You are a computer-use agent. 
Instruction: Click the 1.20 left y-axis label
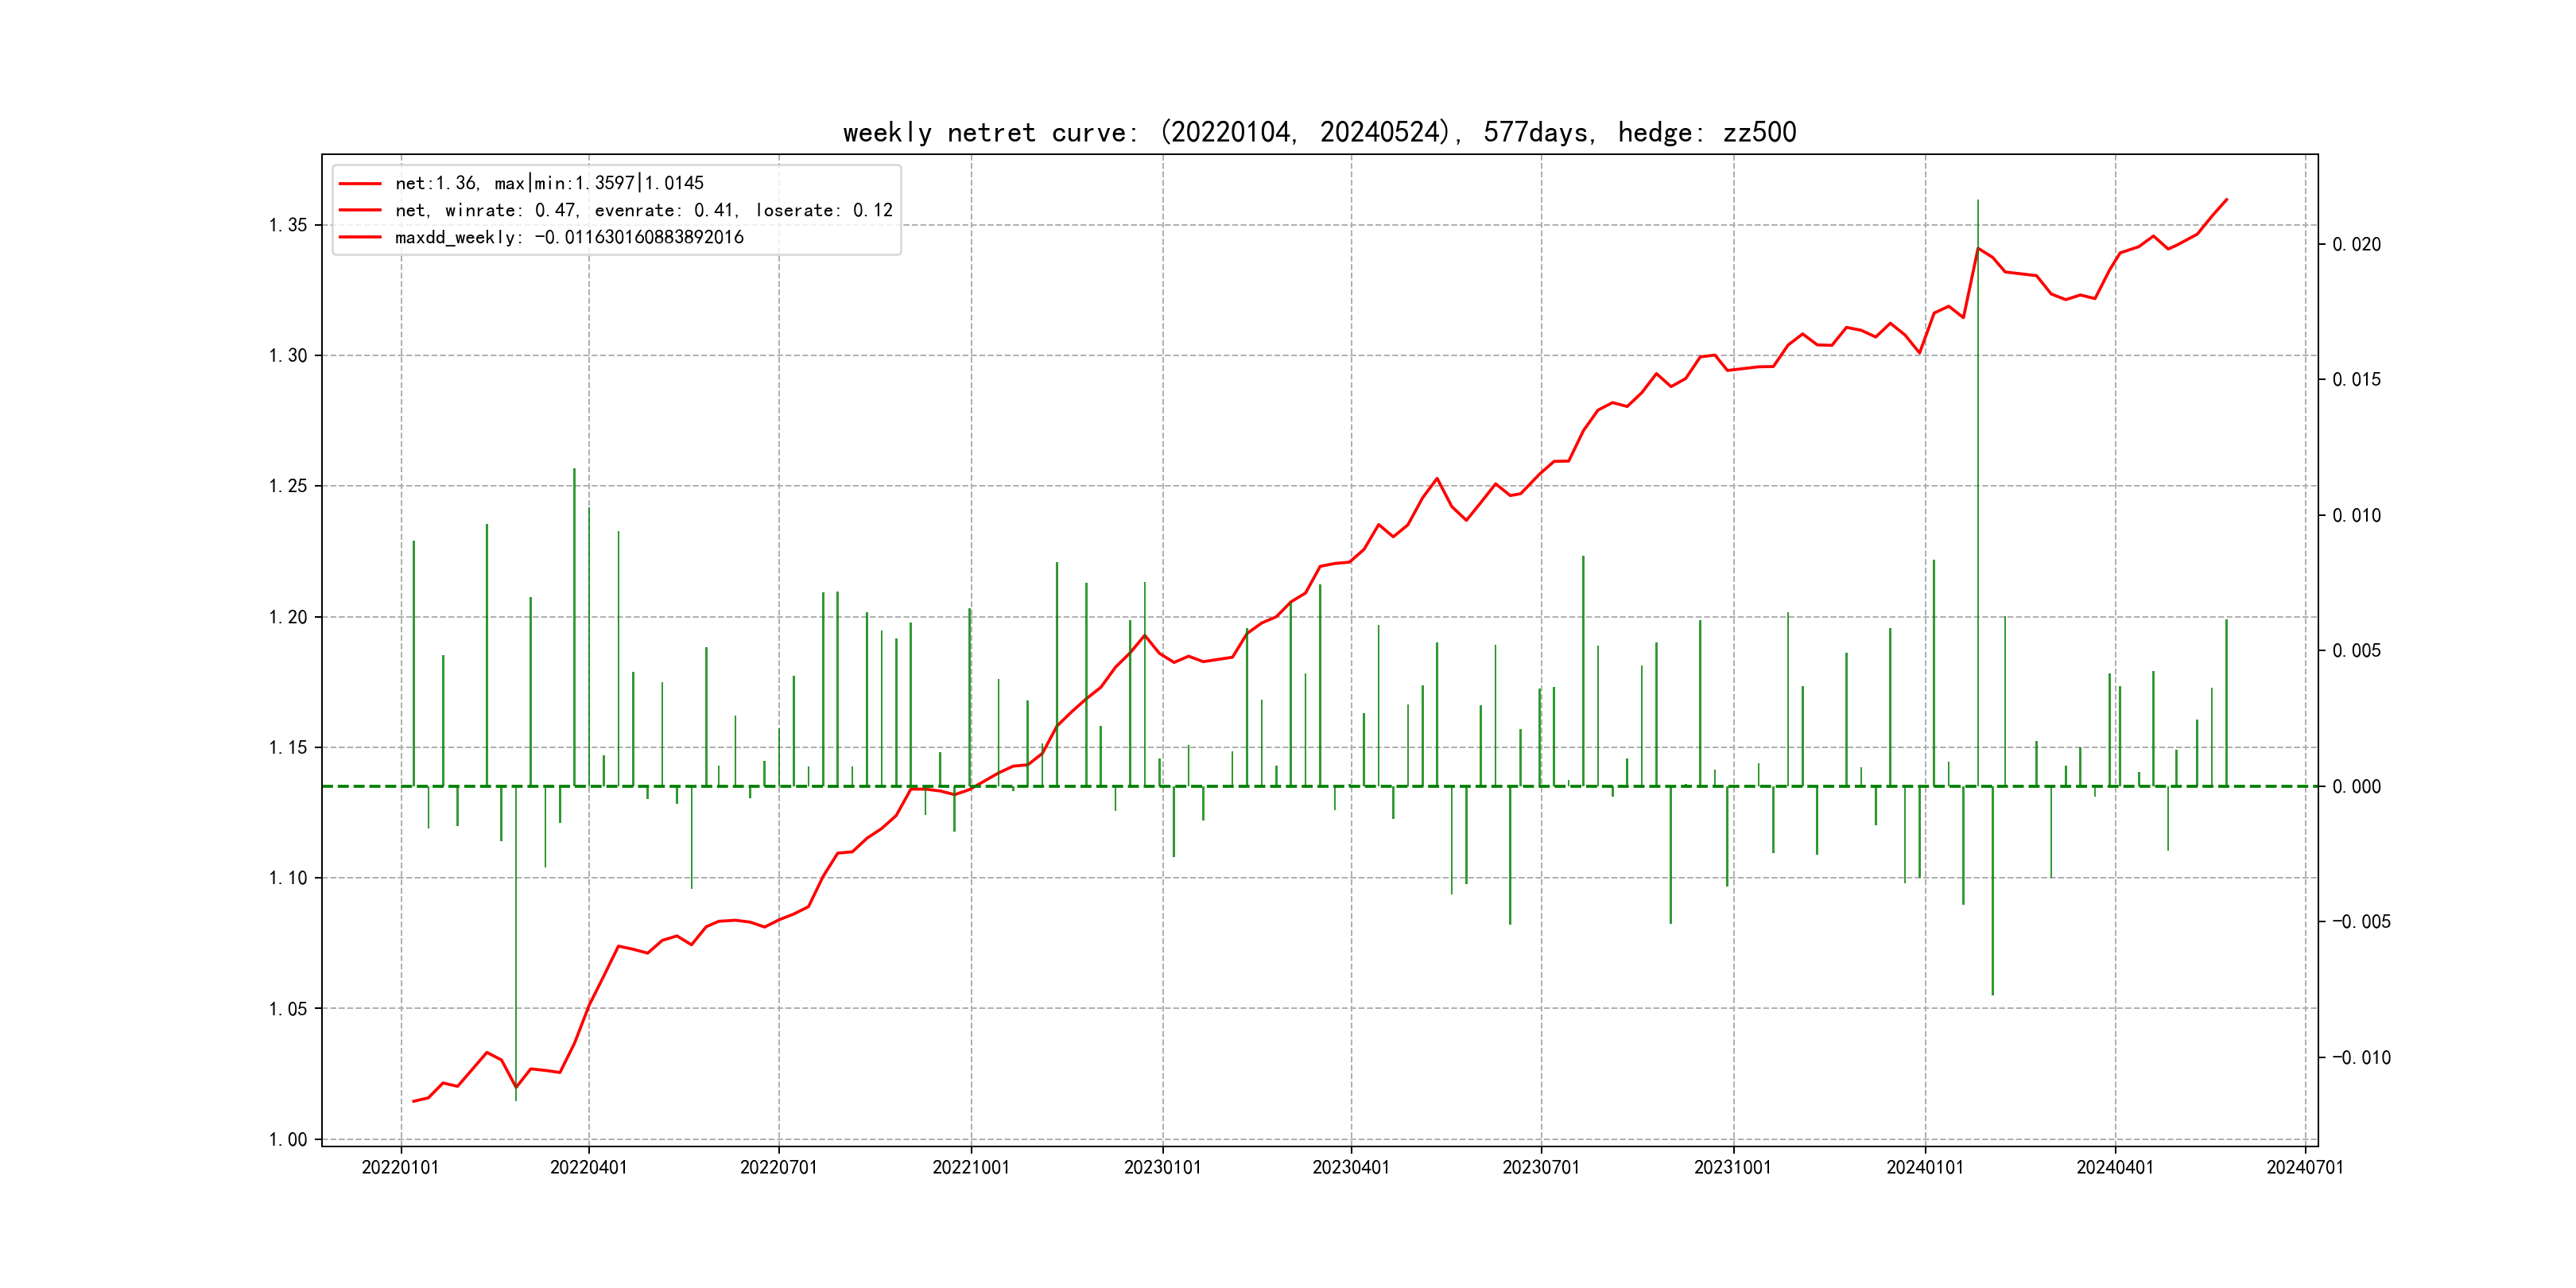click(288, 617)
